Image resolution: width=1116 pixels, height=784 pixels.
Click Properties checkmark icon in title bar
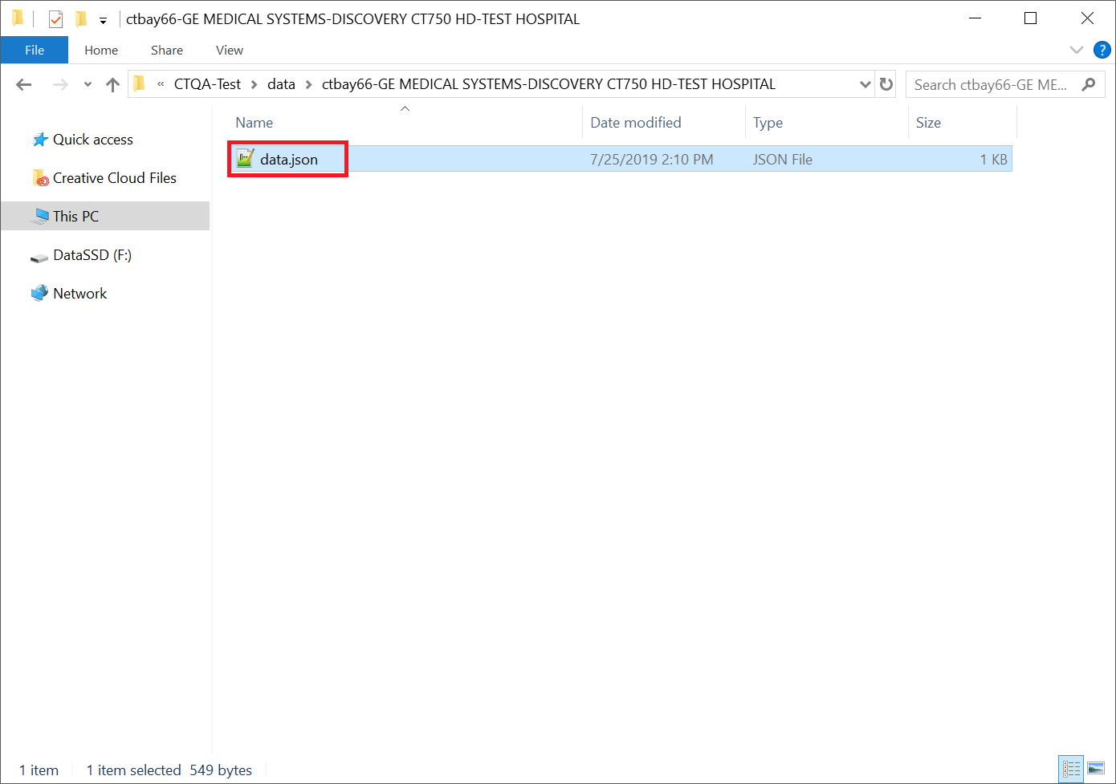(x=55, y=18)
